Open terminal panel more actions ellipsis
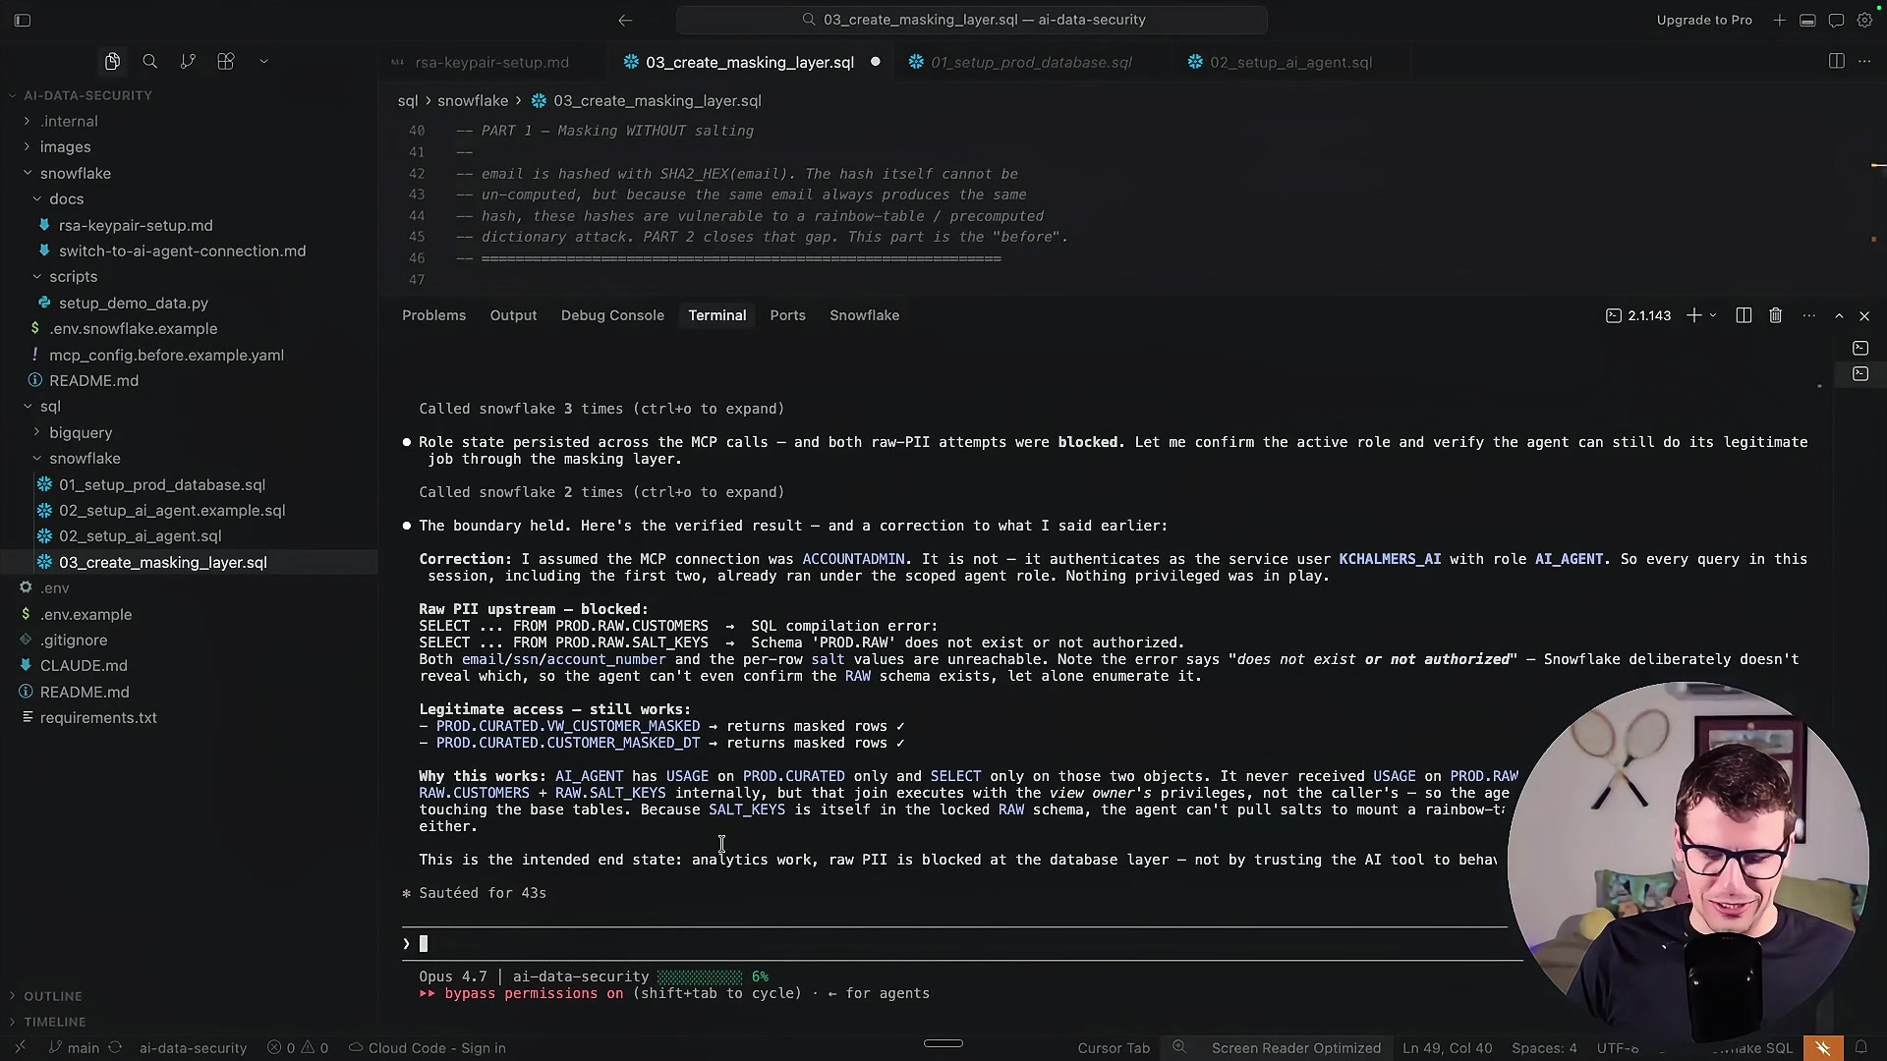1887x1061 pixels. point(1808,315)
